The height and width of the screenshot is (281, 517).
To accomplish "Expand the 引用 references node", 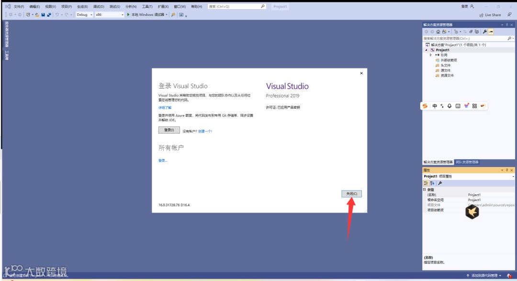I will tap(431, 55).
